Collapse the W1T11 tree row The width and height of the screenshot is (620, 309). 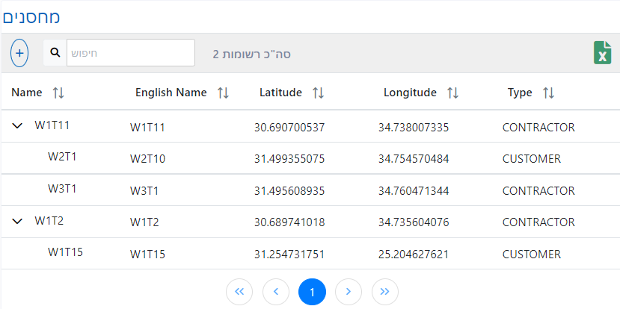tap(18, 126)
